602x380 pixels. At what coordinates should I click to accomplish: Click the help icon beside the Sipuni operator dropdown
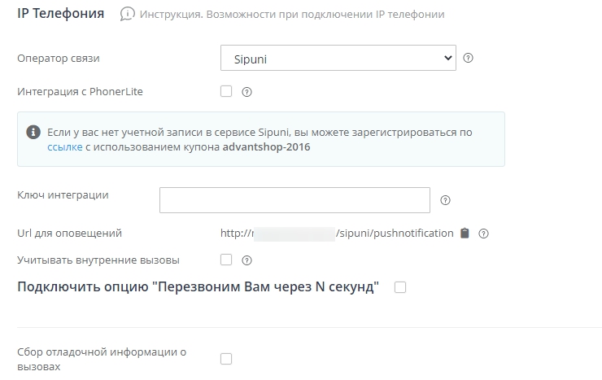click(469, 58)
